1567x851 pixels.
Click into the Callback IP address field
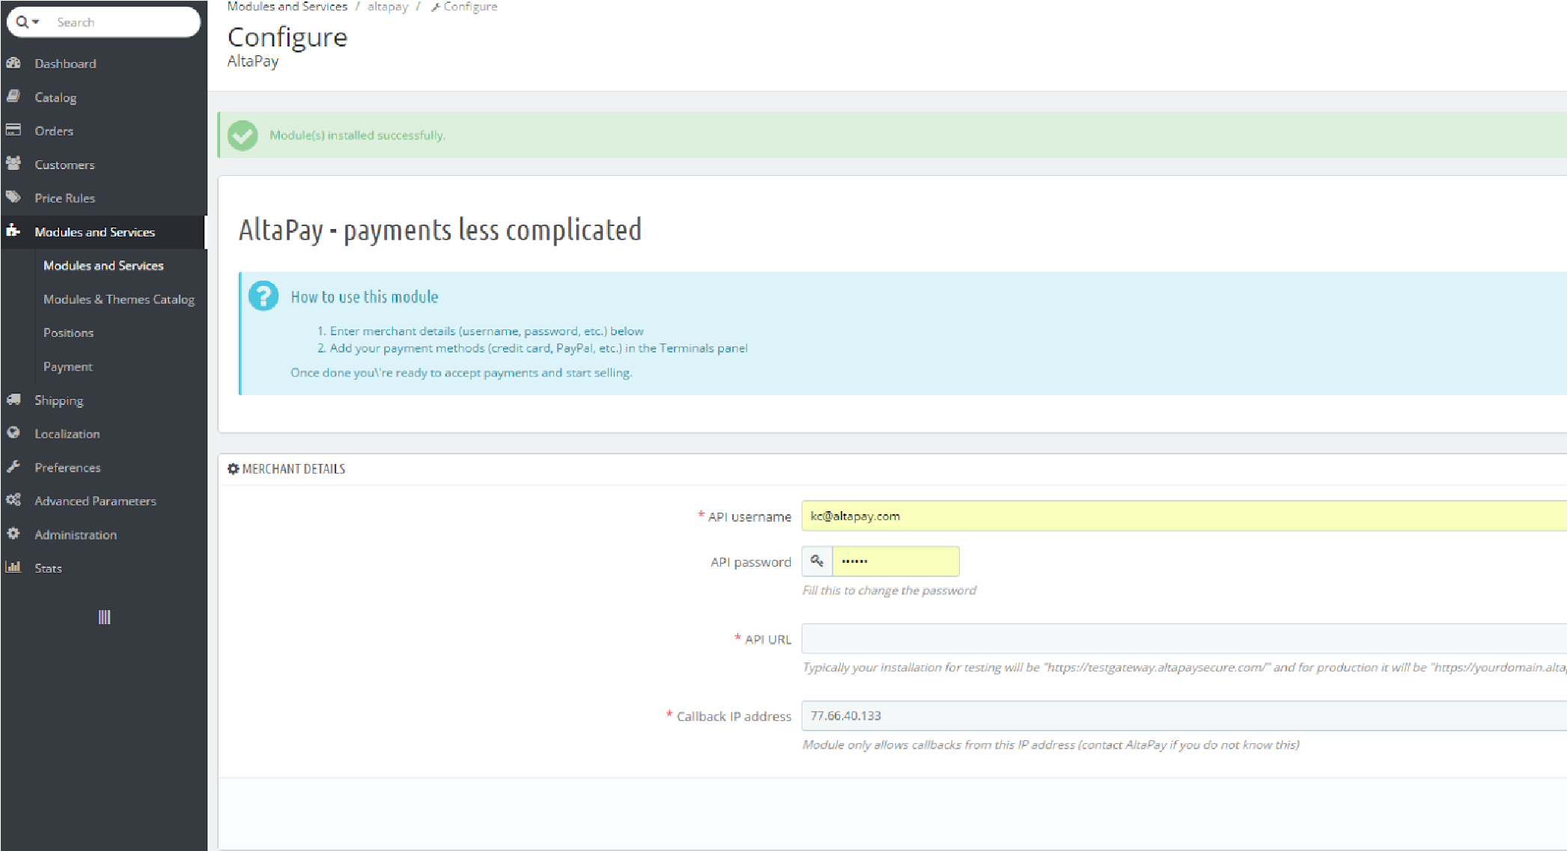1184,716
